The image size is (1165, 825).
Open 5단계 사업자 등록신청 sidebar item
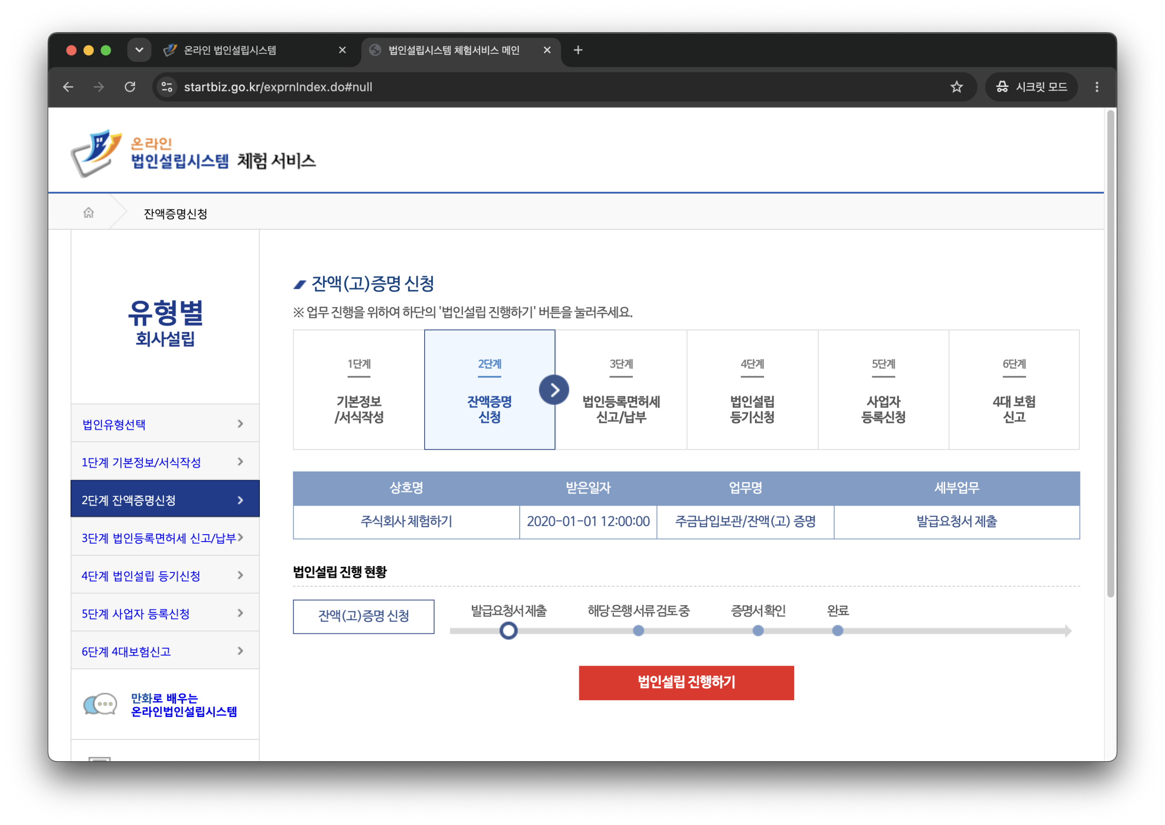(165, 612)
